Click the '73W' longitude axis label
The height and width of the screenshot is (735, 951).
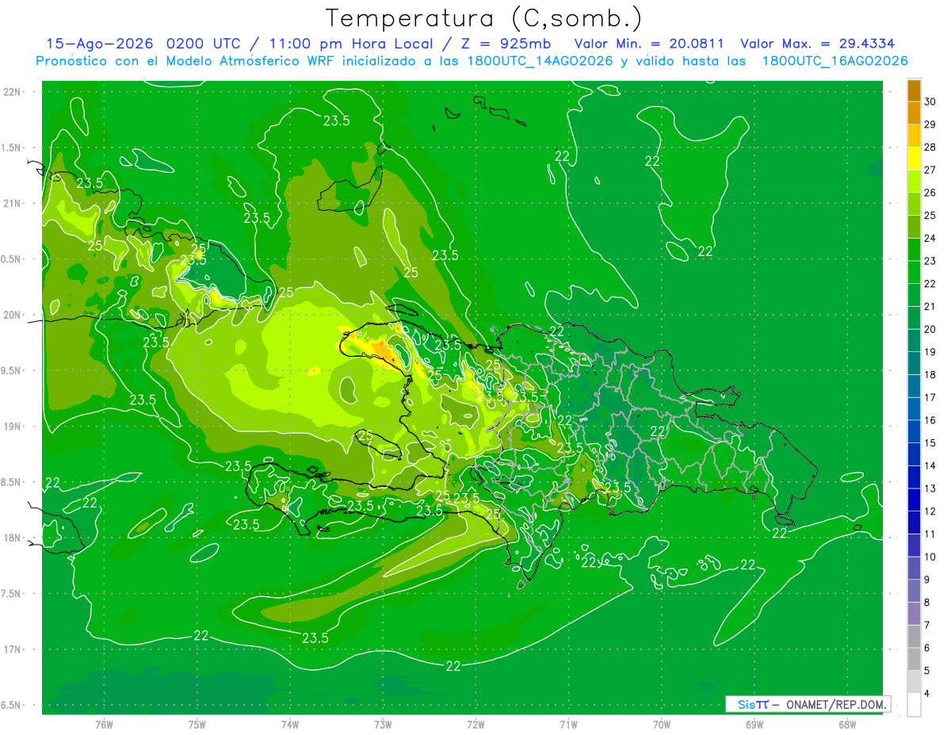[x=383, y=725]
